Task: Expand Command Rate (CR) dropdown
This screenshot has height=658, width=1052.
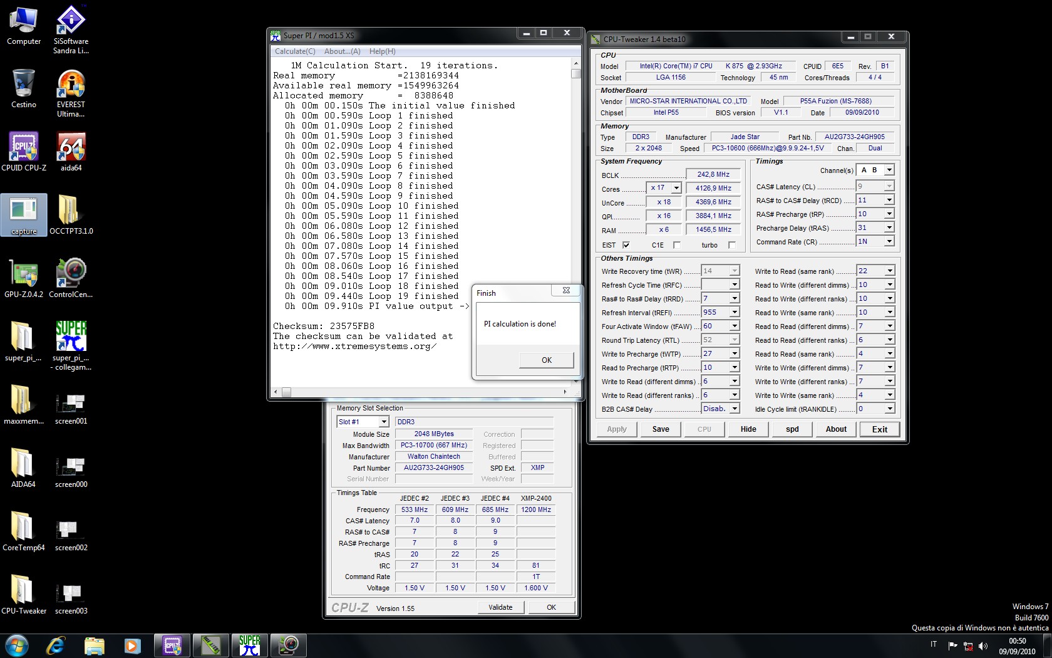Action: [889, 241]
